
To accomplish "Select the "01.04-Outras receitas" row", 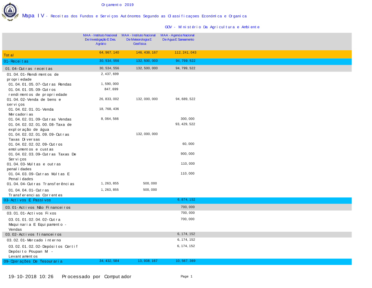I will click(x=29, y=69).
